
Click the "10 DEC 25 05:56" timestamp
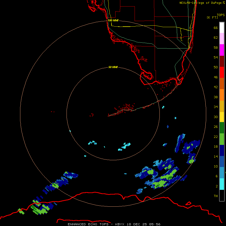click(144, 224)
